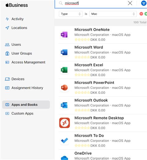The width and height of the screenshot is (147, 160).
Task: Open Access Management
Action: (x=28, y=62)
